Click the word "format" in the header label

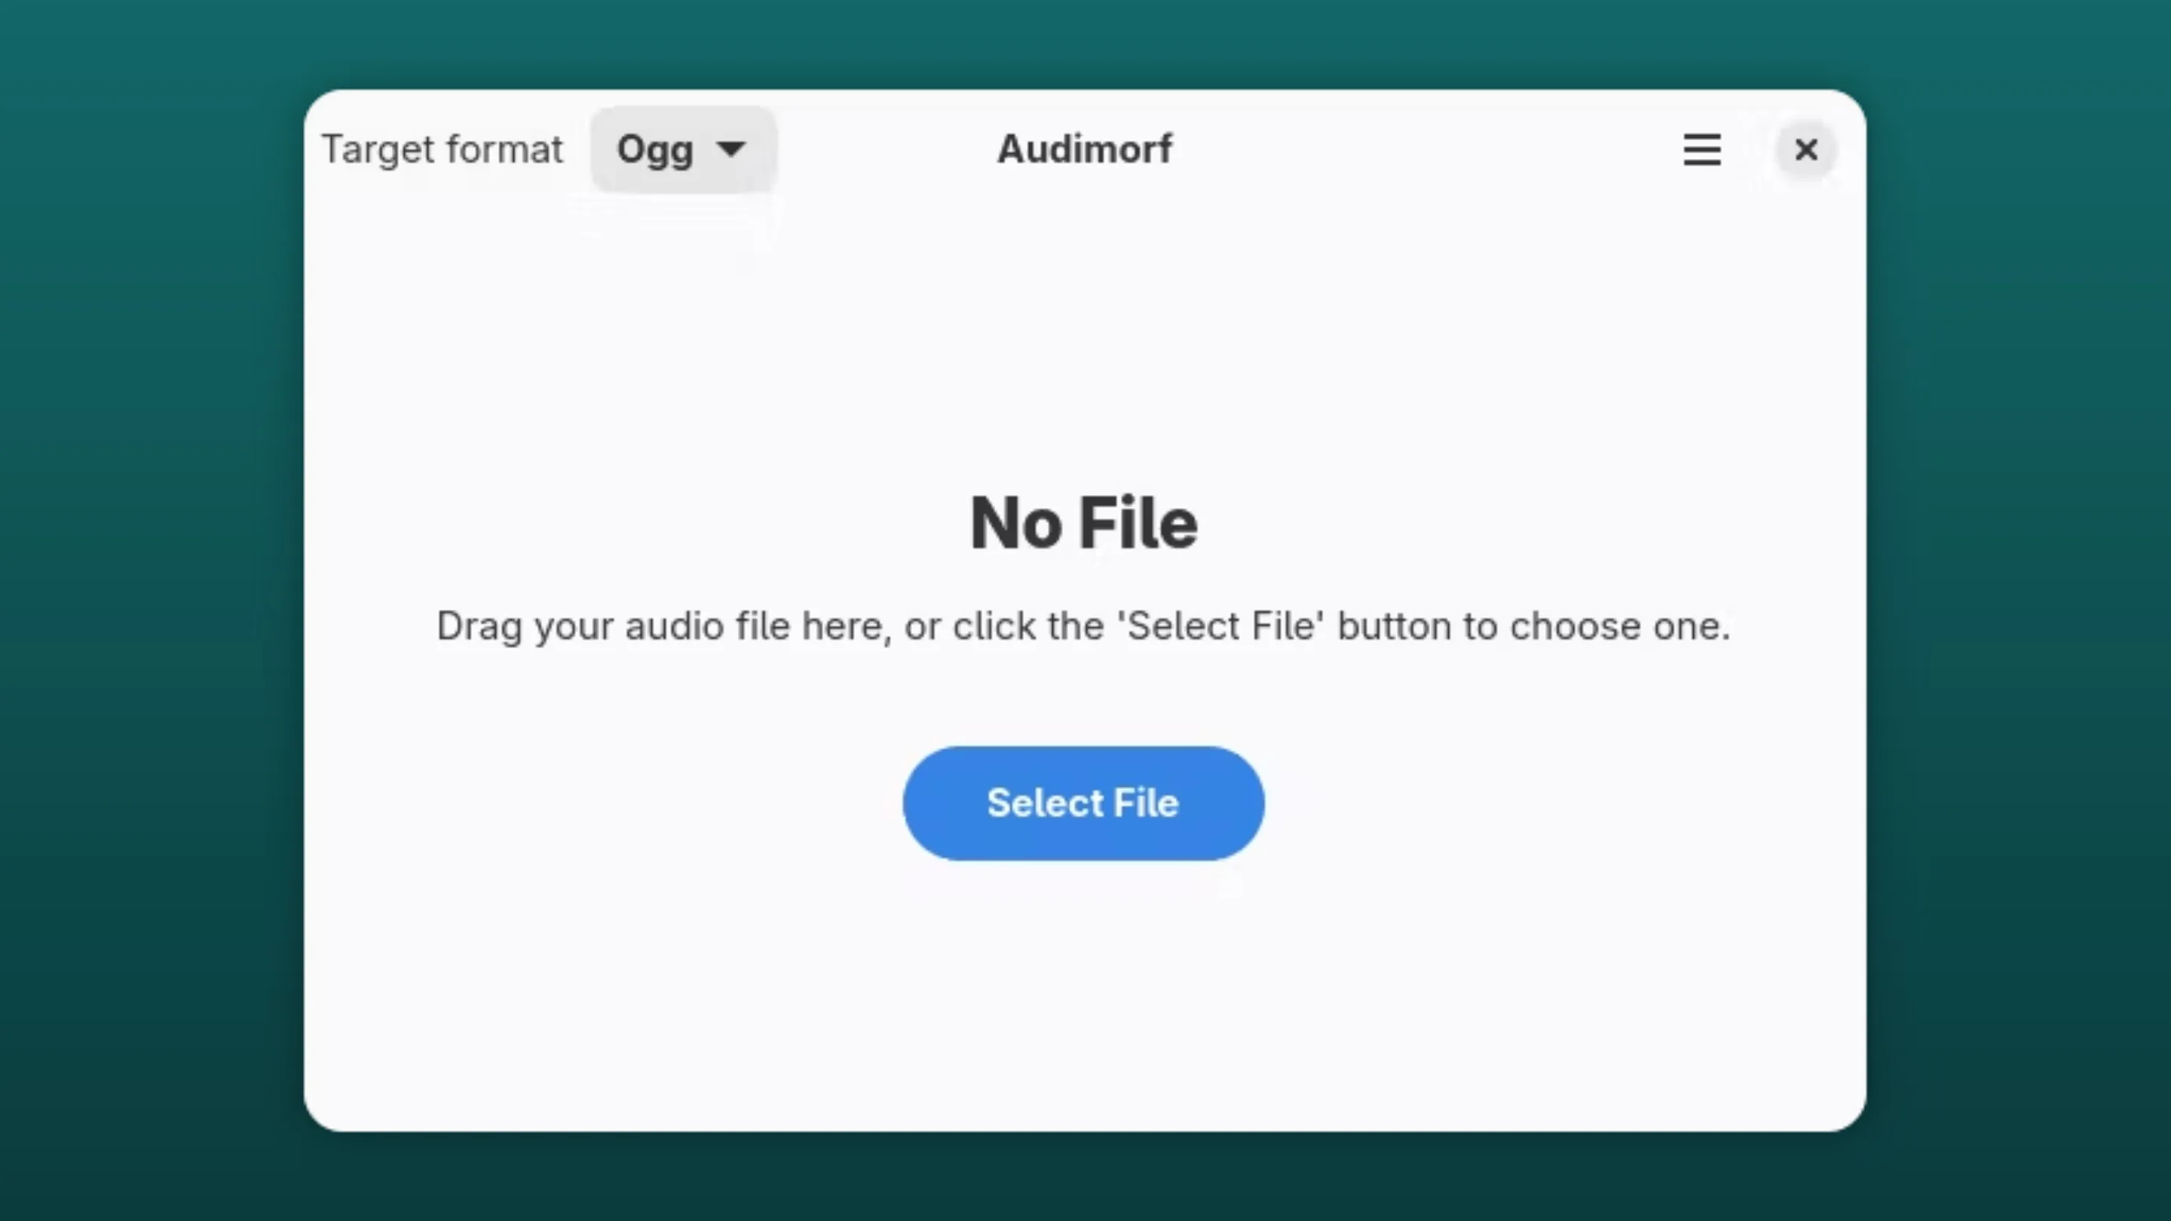504,150
